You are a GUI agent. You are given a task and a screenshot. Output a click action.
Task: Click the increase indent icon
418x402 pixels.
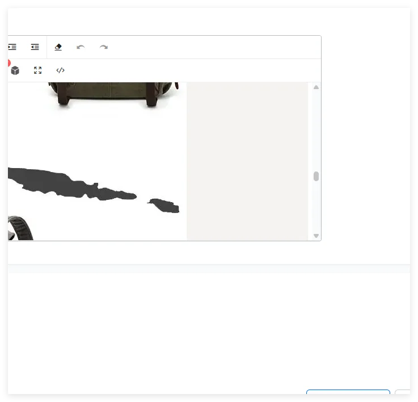click(12, 47)
